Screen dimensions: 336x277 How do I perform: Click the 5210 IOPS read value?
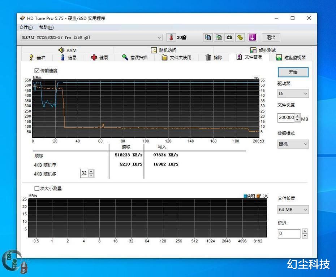tap(131, 164)
